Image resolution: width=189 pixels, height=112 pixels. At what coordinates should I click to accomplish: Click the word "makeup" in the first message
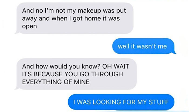[89, 11]
